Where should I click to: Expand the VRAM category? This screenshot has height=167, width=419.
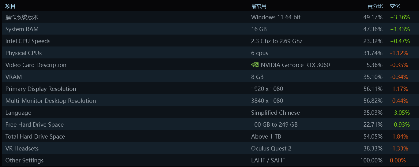click(x=209, y=77)
